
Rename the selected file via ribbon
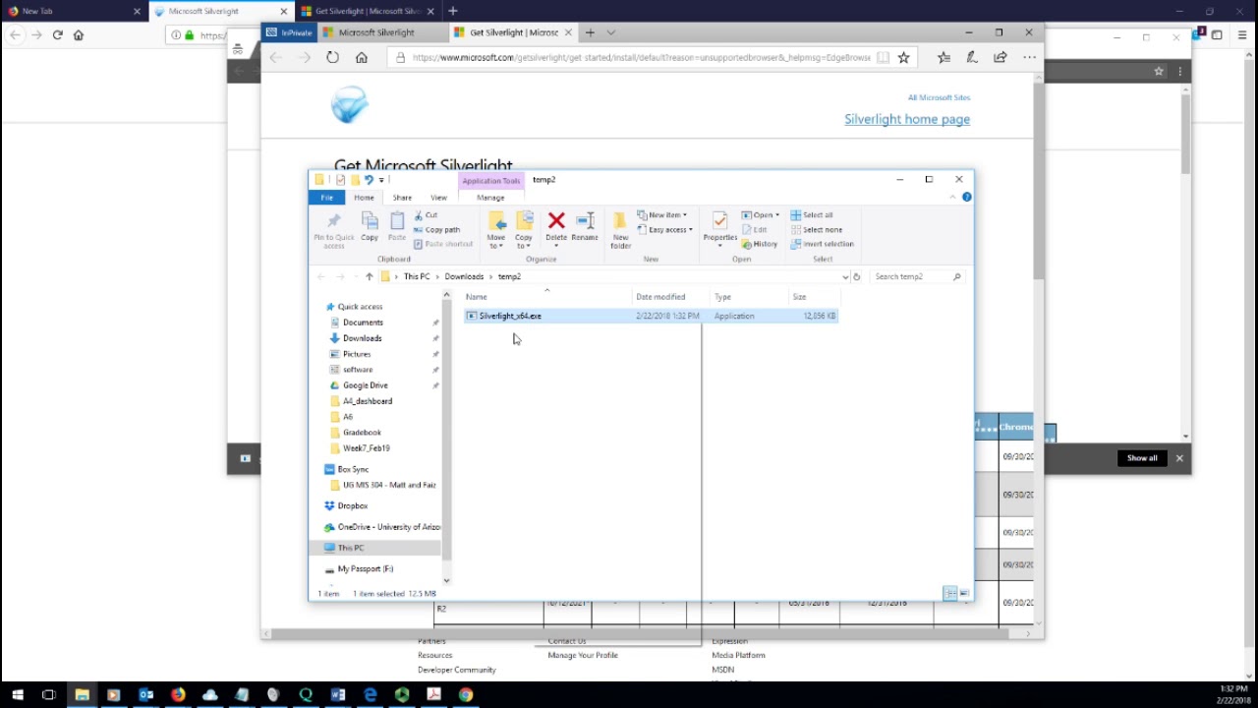coord(585,227)
